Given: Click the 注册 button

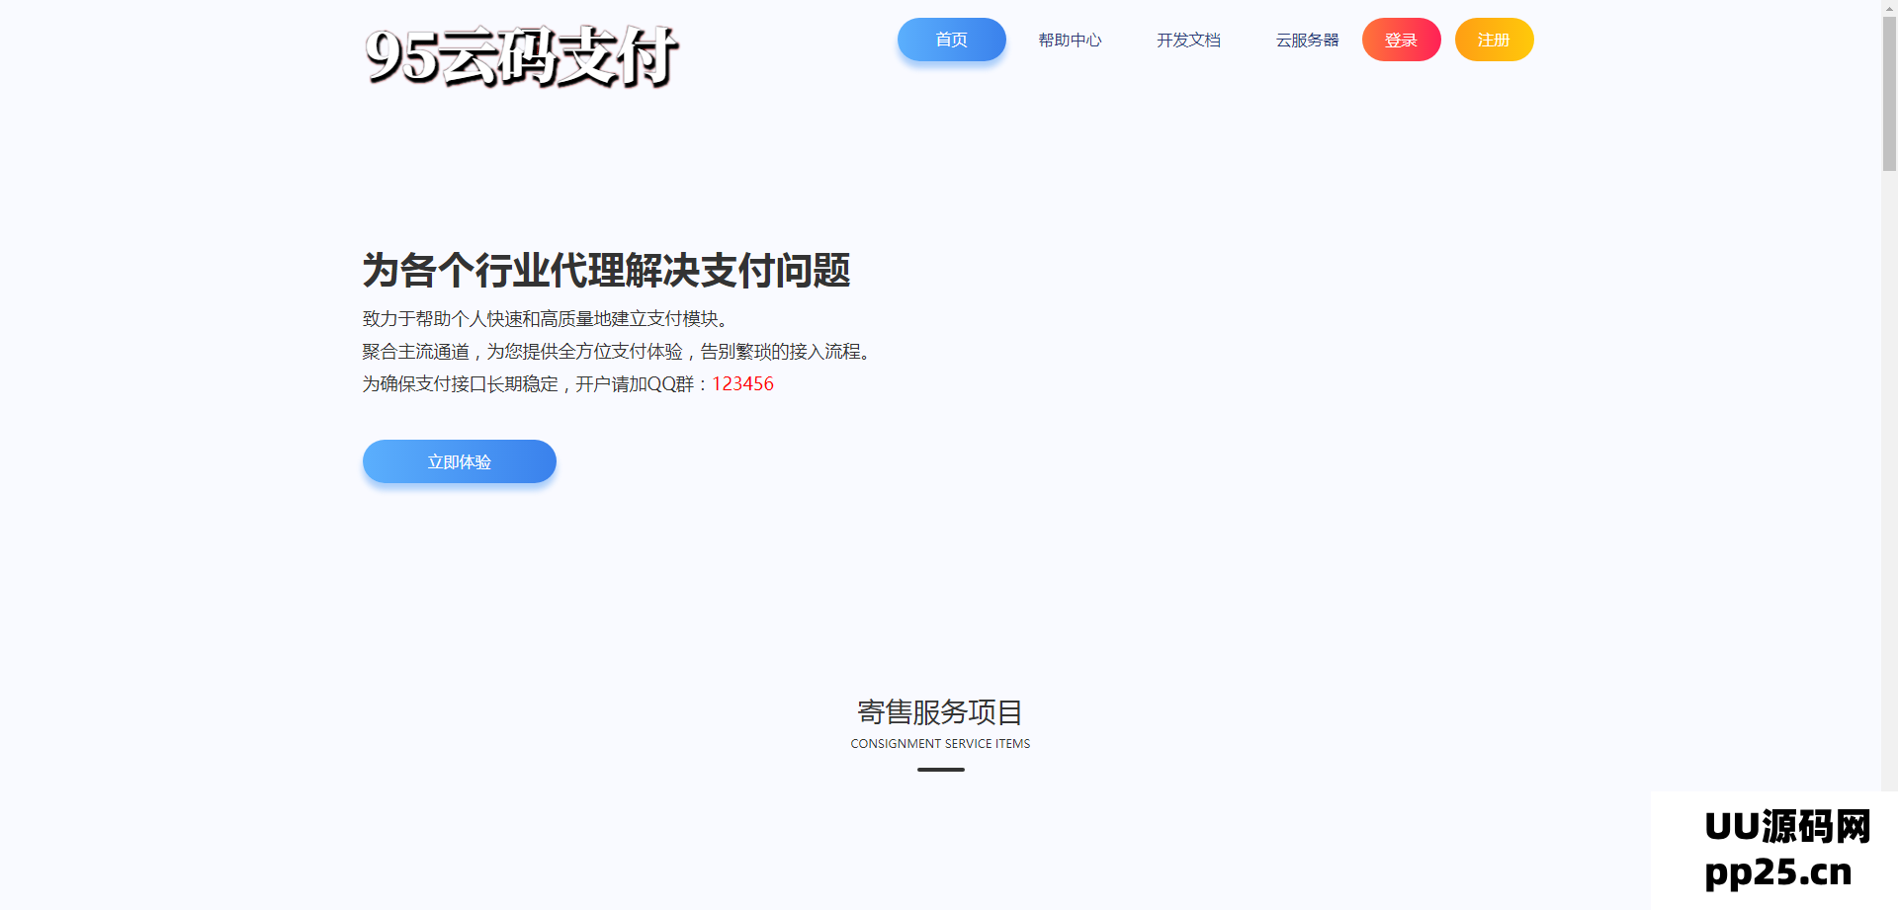Looking at the screenshot, I should 1494,40.
